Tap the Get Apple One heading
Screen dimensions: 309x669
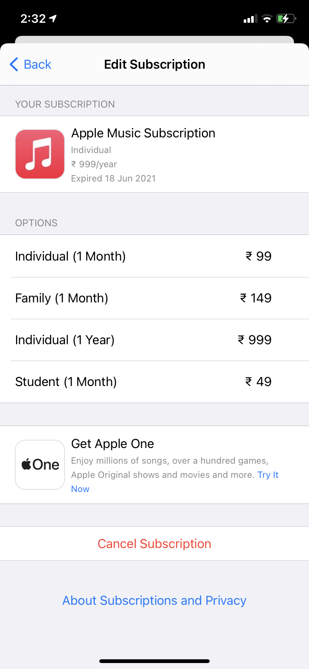pyautogui.click(x=113, y=444)
